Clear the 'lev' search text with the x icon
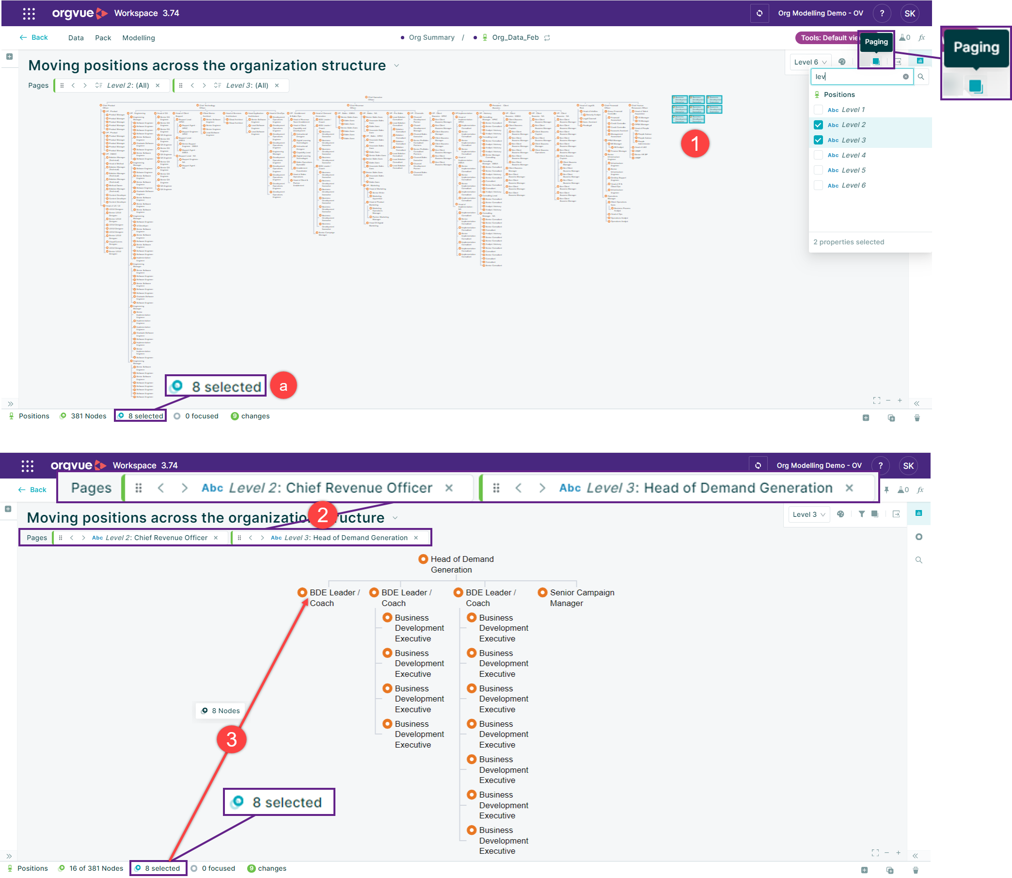This screenshot has width=1012, height=878. 905,77
